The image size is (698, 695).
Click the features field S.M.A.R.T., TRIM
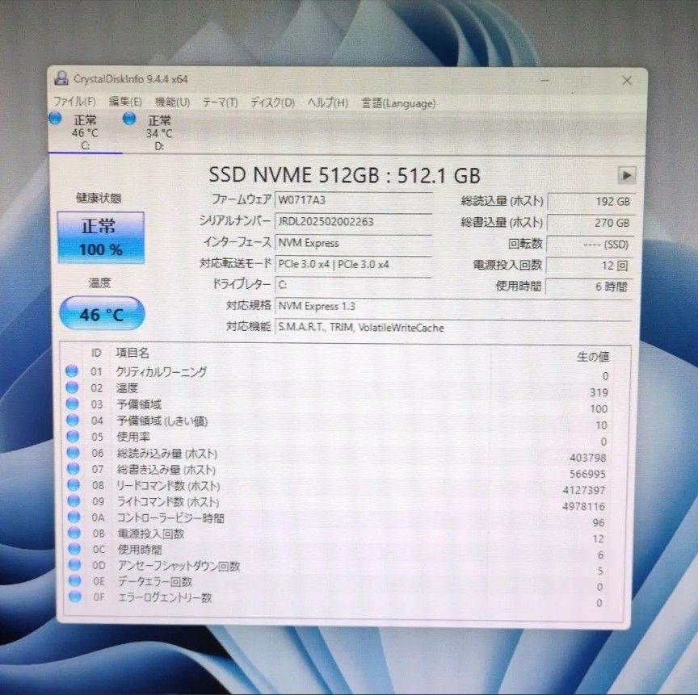(x=453, y=328)
